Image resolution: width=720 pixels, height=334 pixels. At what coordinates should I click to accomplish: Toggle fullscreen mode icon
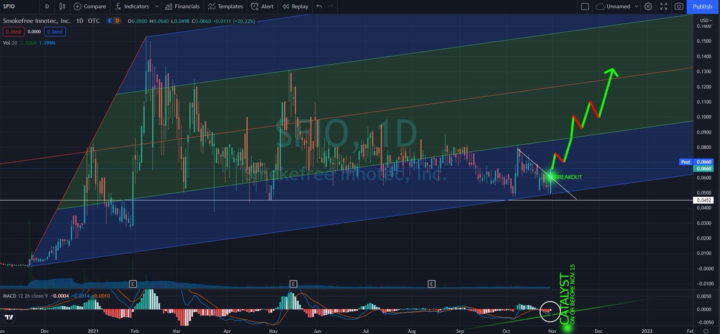663,7
